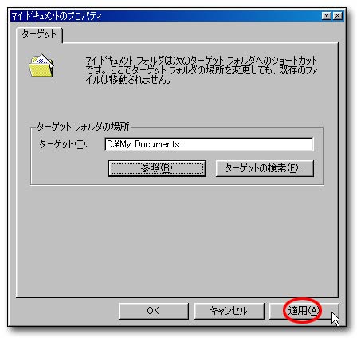
Task: Apply changes with 適用(A) button
Action: (x=304, y=311)
